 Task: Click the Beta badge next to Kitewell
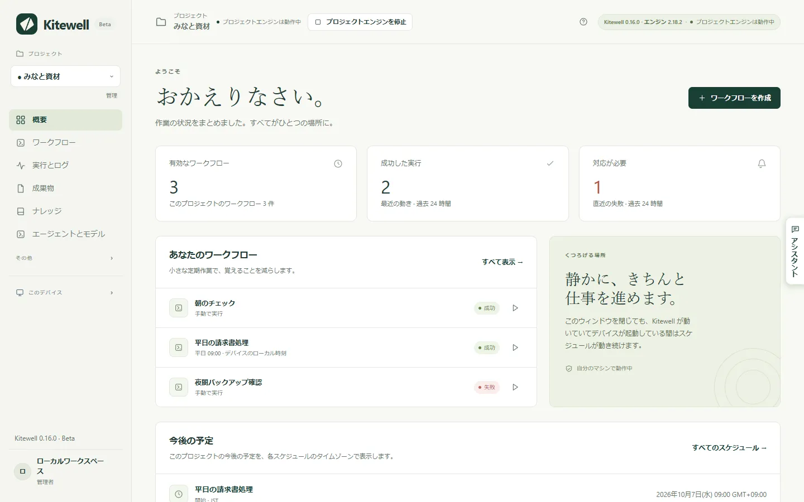pos(105,25)
